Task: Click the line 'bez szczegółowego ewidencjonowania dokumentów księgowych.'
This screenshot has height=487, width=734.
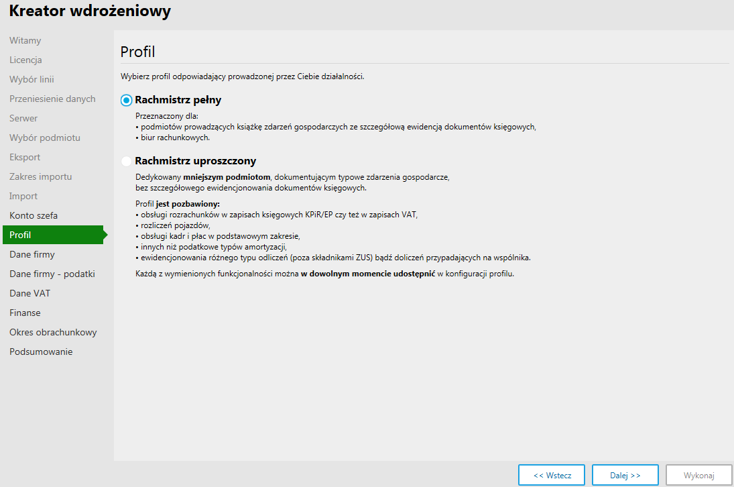Action: [x=251, y=188]
